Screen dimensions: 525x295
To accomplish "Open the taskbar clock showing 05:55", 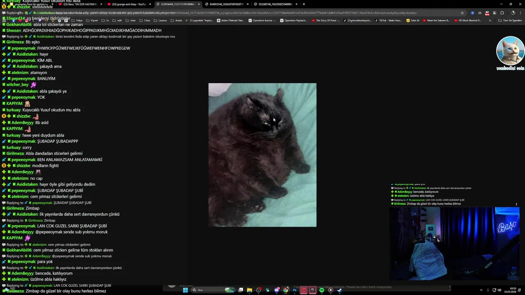I will [x=510, y=290].
